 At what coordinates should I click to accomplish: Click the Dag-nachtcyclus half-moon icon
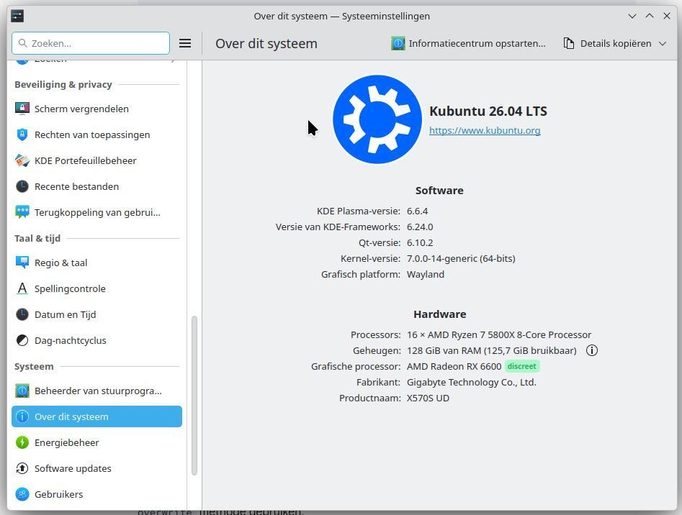pyautogui.click(x=22, y=340)
